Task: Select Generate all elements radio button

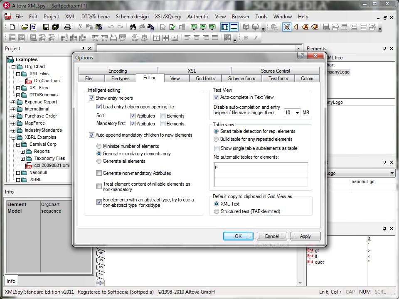Action: (x=99, y=161)
